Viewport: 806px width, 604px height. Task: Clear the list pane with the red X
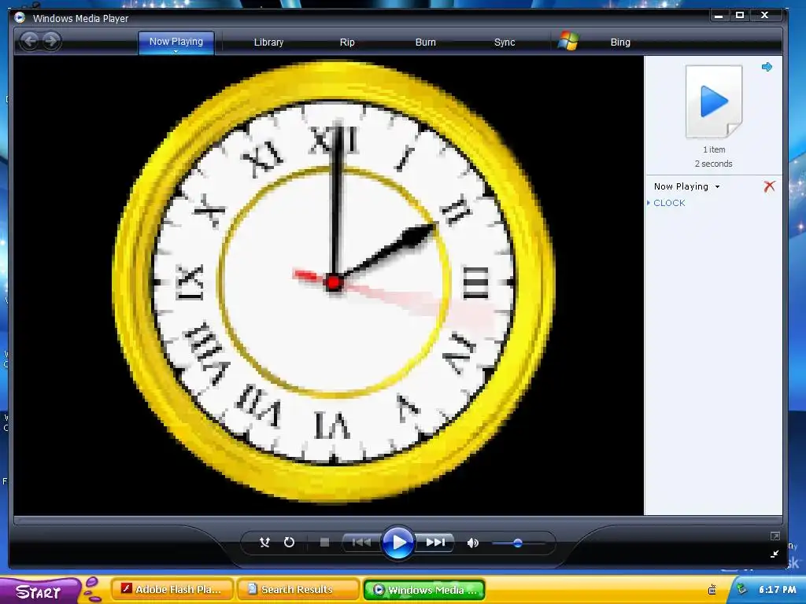pos(769,186)
